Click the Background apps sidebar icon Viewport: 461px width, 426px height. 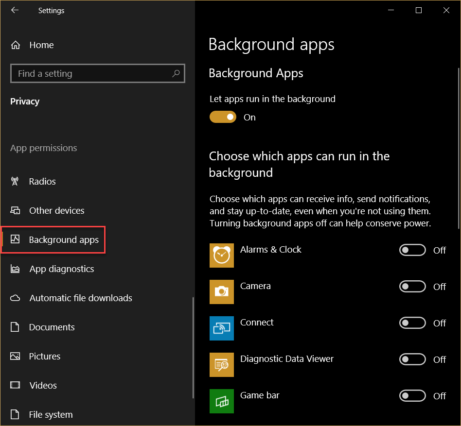pos(15,239)
